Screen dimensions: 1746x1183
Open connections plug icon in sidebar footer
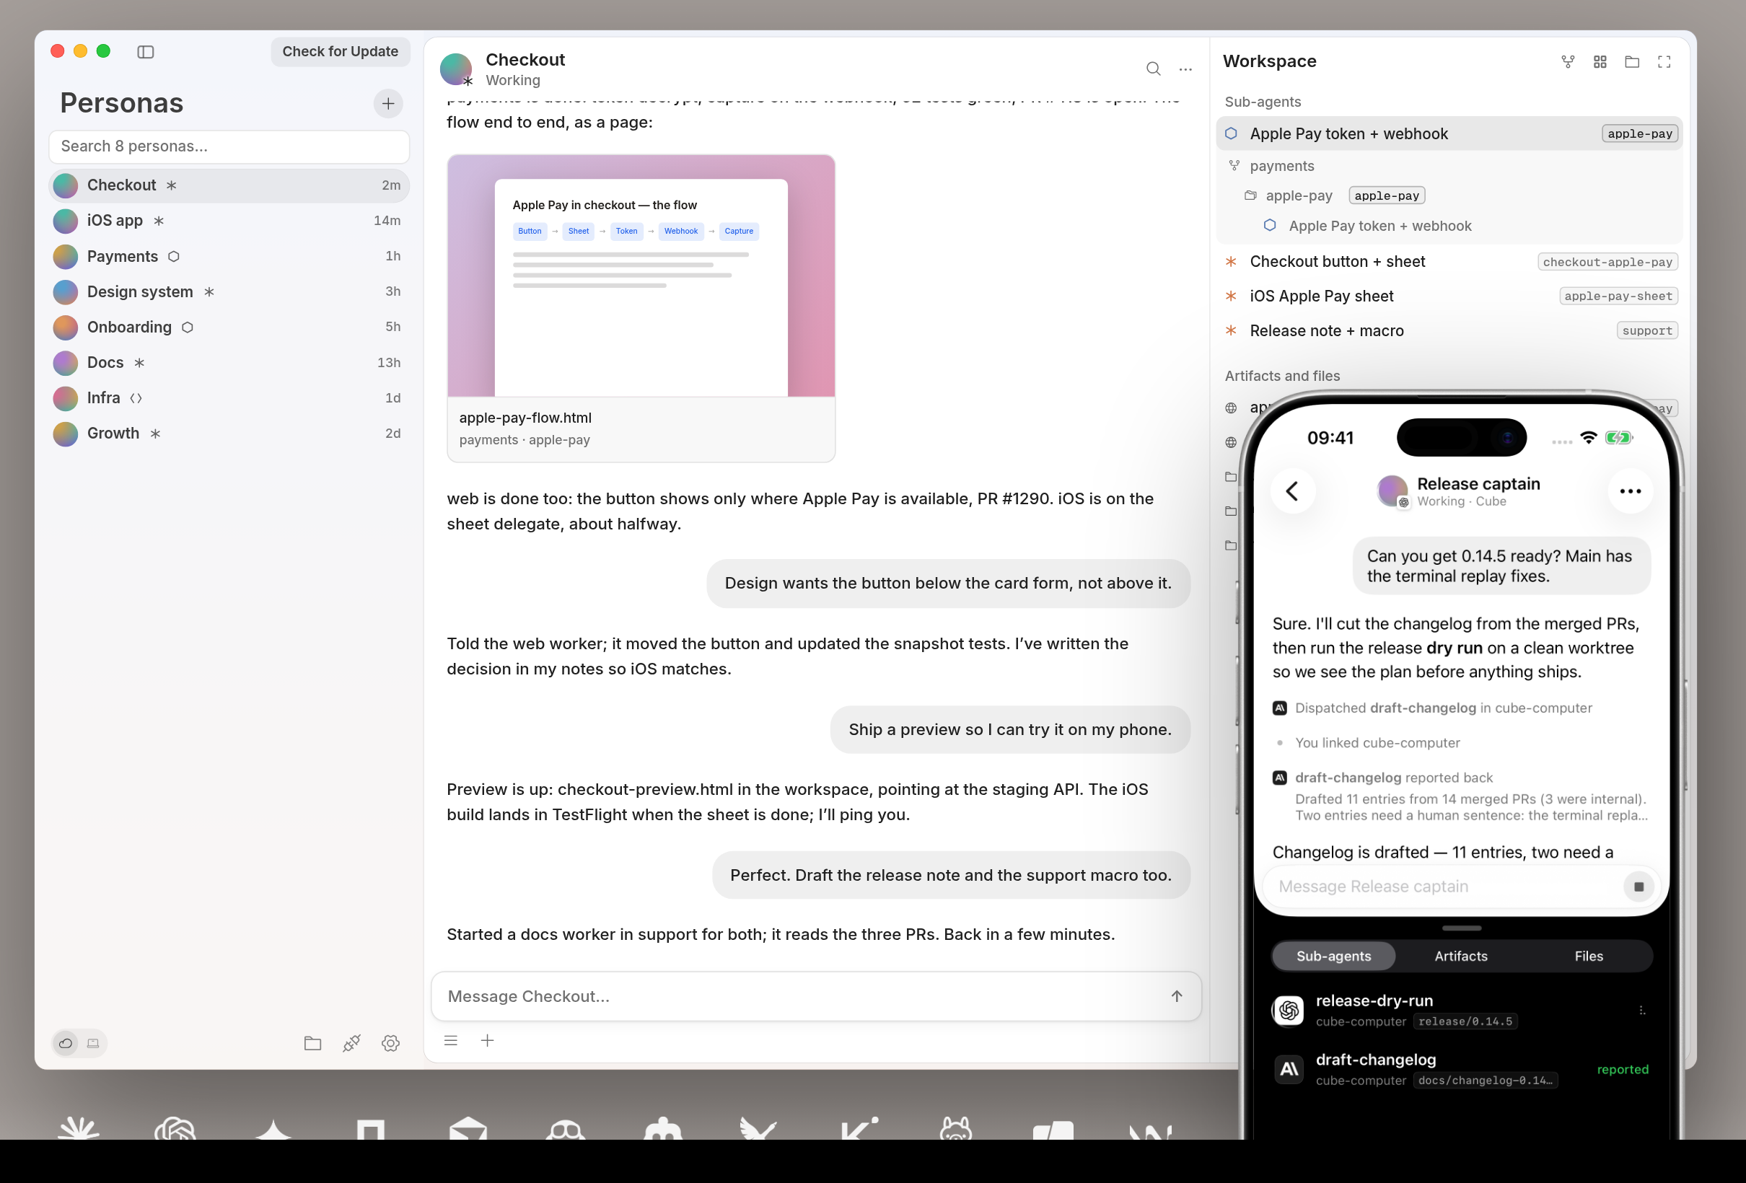[351, 1043]
